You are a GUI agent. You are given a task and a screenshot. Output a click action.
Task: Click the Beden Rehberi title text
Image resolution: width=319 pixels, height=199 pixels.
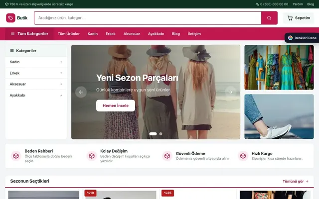coord(39,151)
